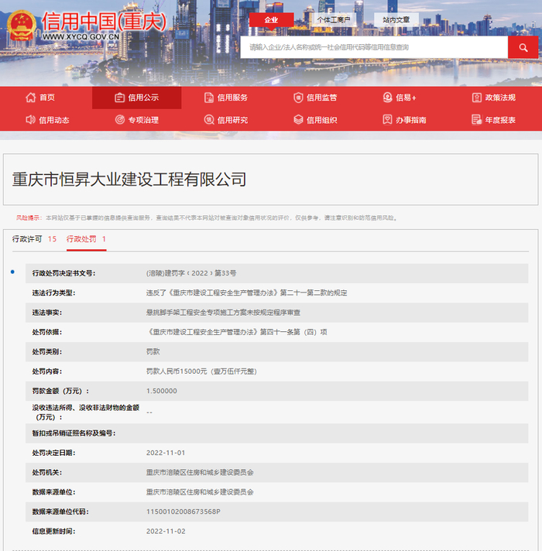Go to 信用研究 in navigation
Image resolution: width=542 pixels, height=551 pixels.
tap(233, 120)
